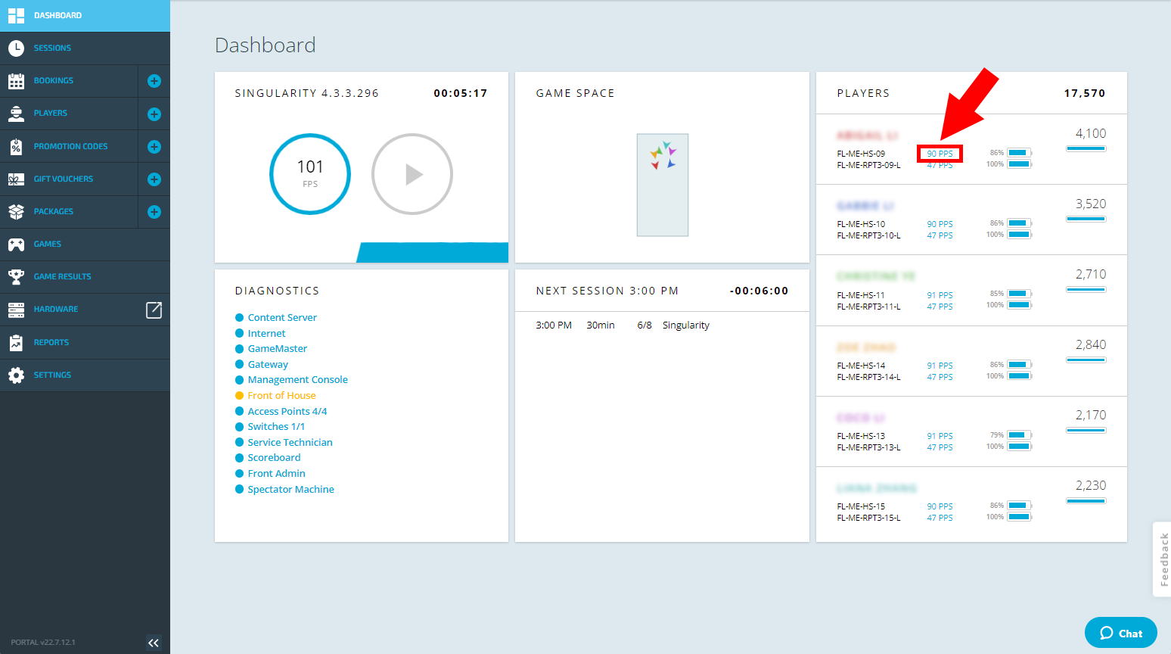Start the game with play button

coord(412,174)
